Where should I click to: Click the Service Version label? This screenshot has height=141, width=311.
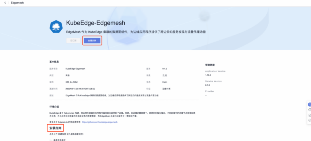point(213,81)
